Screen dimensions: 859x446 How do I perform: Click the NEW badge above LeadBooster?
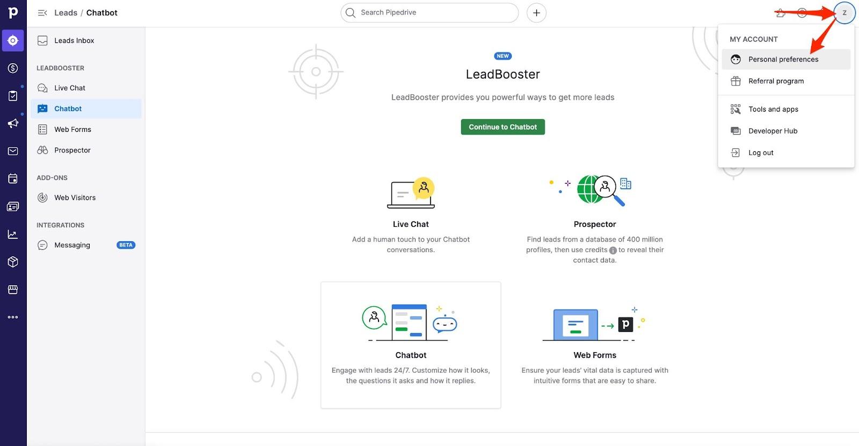point(503,56)
